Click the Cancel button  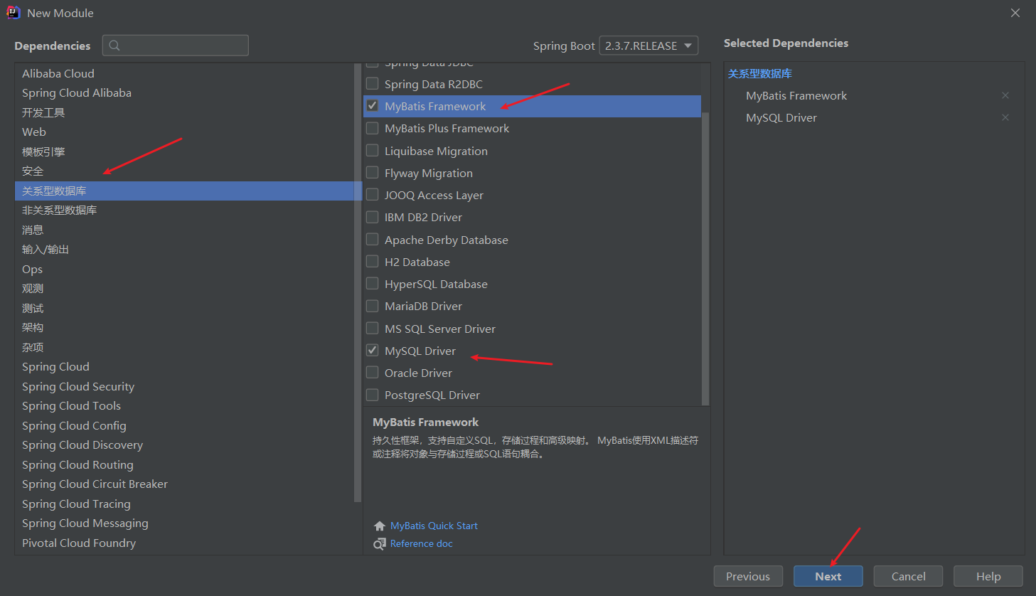(x=908, y=576)
